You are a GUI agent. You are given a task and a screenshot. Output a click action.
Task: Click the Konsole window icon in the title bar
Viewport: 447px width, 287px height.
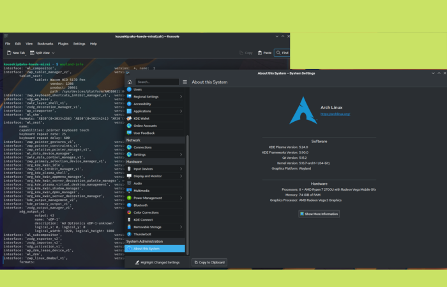6,36
